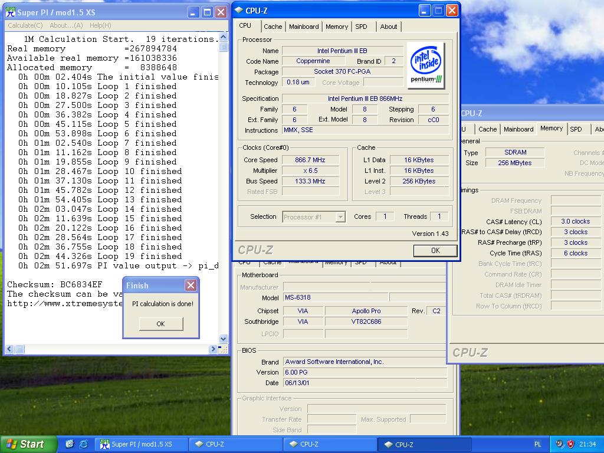This screenshot has height=453, width=604.
Task: Minimize the front CPU-Z window
Action: coord(425,11)
